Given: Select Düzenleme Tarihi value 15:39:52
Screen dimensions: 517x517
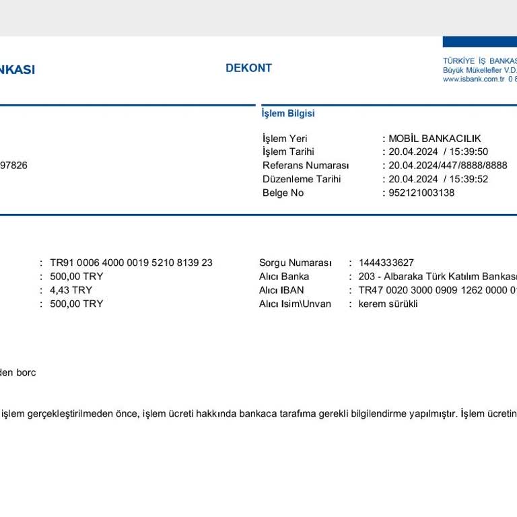Looking at the screenshot, I should [469, 179].
